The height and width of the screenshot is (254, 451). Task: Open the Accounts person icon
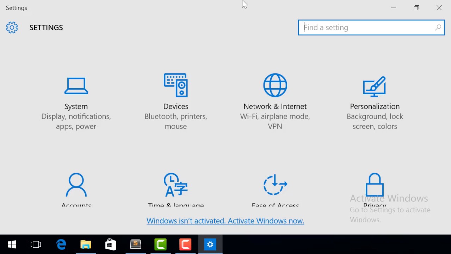coord(76,185)
